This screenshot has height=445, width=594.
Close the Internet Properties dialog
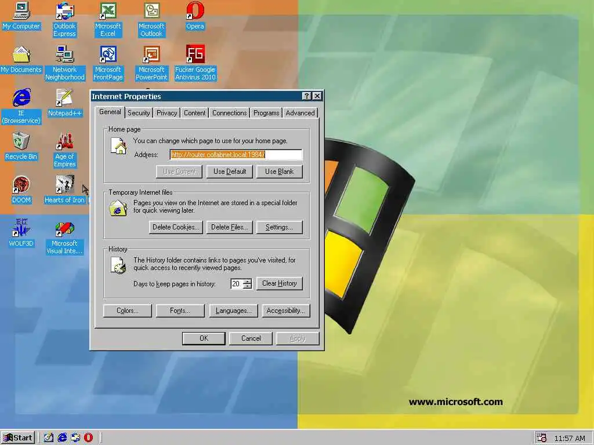point(317,96)
